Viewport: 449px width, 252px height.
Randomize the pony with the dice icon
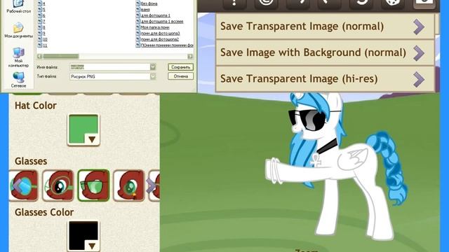[392, 4]
